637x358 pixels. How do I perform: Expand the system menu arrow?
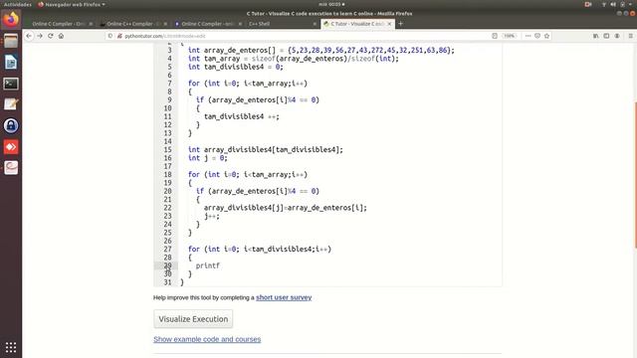tap(631, 4)
